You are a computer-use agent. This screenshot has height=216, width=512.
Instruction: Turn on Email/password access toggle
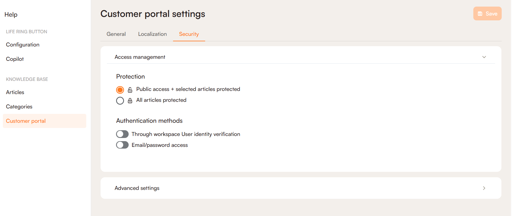point(122,145)
